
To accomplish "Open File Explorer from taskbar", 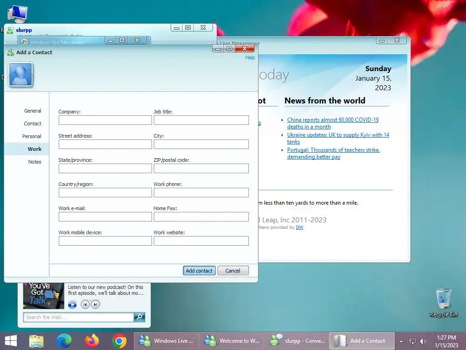I will pyautogui.click(x=36, y=341).
